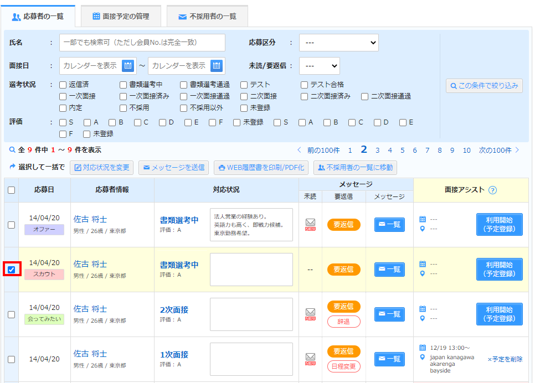Click the スカウト label badge
Image resolution: width=535 pixels, height=383 pixels.
pyautogui.click(x=44, y=274)
